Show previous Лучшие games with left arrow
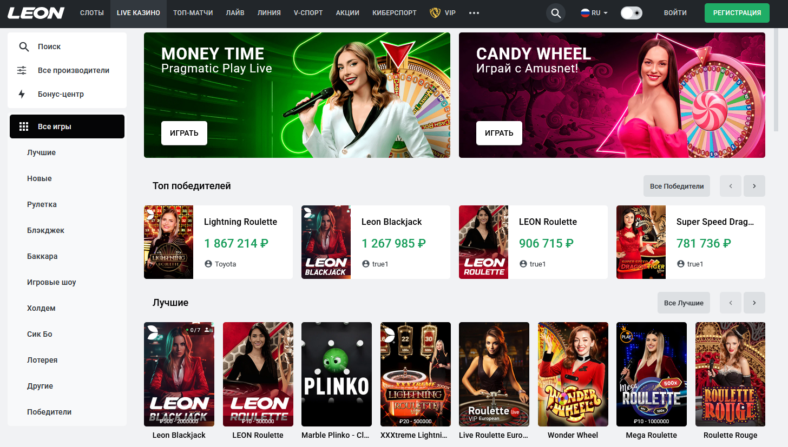788x447 pixels. [731, 303]
